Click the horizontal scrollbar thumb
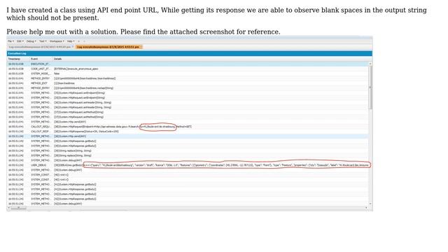 (x=19, y=208)
